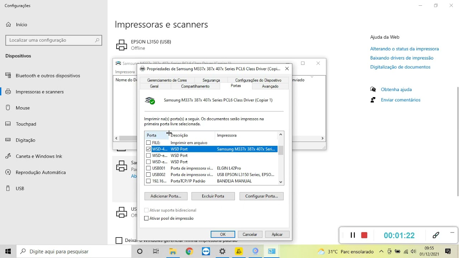Click the Windows Start button
Image resolution: width=459 pixels, height=258 pixels.
(8, 252)
